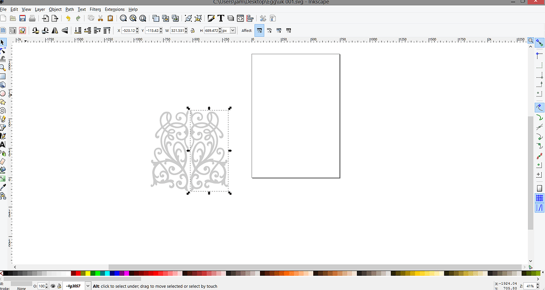
Task: Click the W width input field
Action: pos(177,30)
